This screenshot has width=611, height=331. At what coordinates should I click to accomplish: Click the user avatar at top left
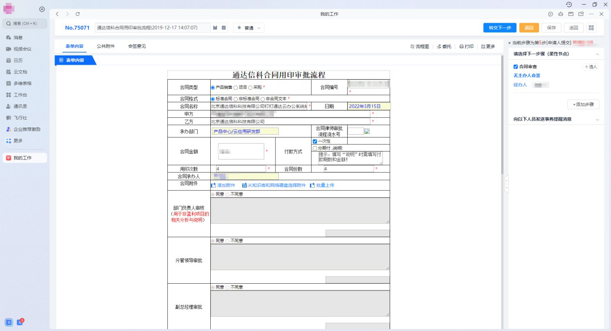tap(9, 9)
